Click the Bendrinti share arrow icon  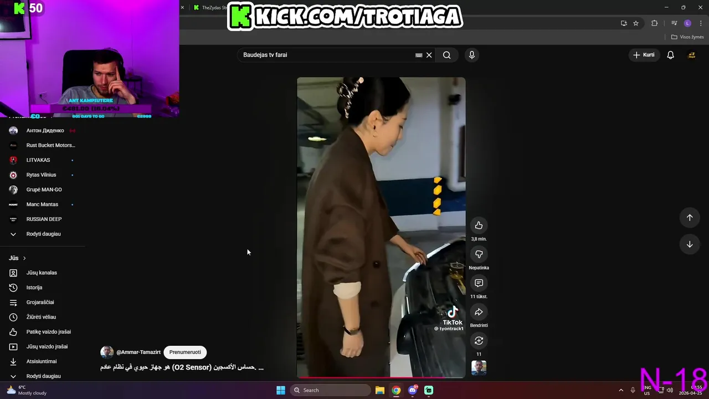pos(479,312)
